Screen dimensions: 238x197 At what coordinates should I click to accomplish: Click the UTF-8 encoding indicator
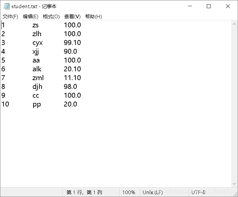(198, 192)
